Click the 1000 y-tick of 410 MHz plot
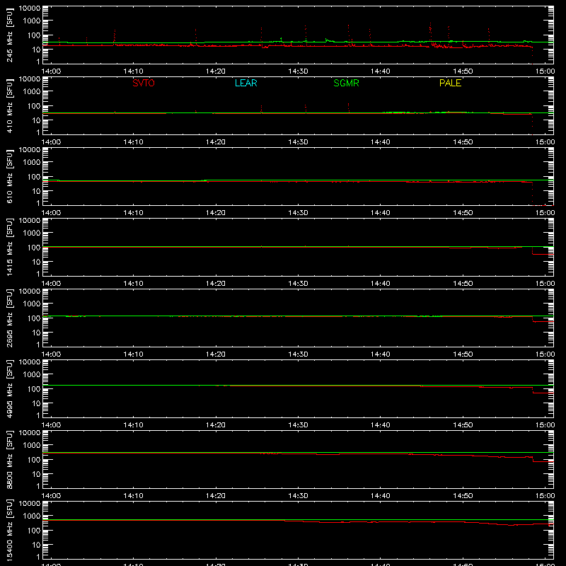Viewport: 566px width, 566px height. [32, 92]
